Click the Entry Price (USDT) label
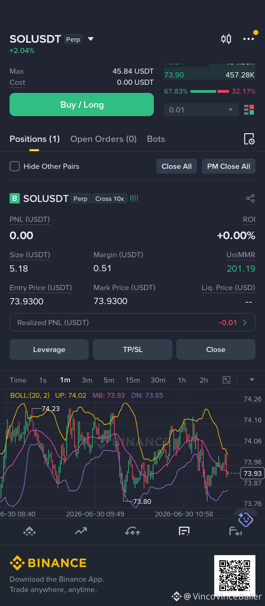The width and height of the screenshot is (265, 606). pyautogui.click(x=40, y=288)
